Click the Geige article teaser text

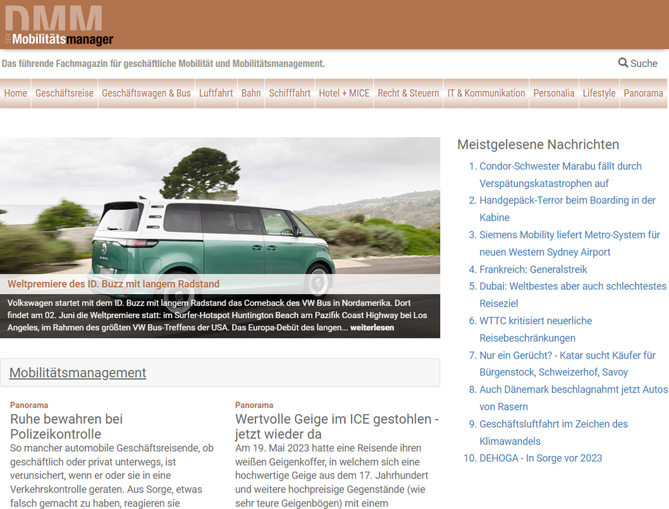tap(331, 475)
